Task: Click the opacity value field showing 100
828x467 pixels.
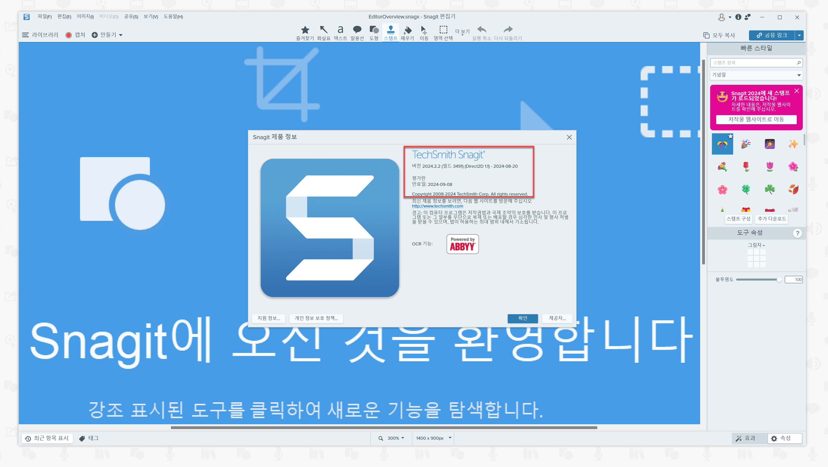Action: (x=794, y=280)
